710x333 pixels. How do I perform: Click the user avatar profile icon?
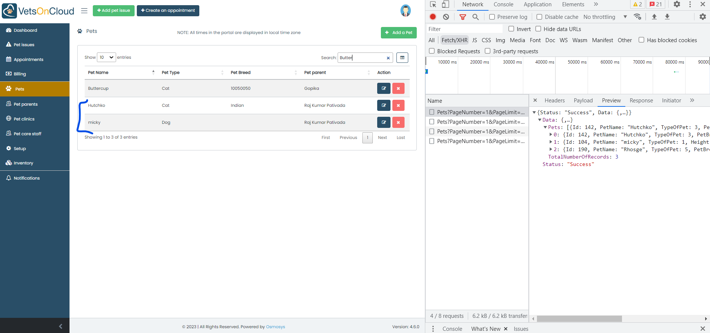pyautogui.click(x=405, y=11)
